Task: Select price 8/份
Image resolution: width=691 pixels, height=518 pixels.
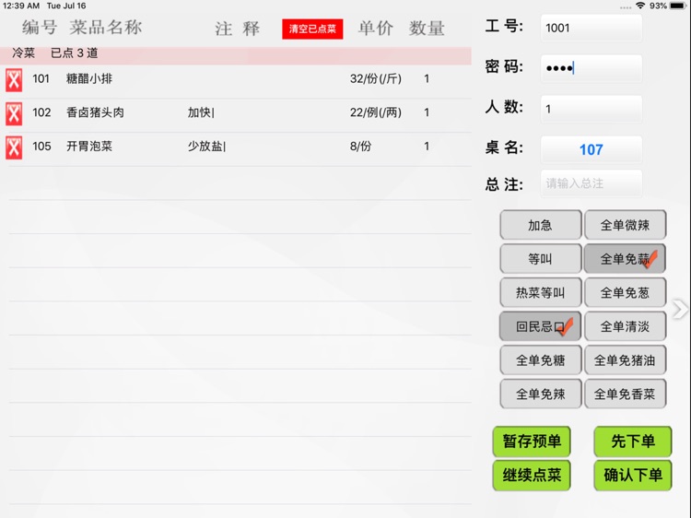Action: [360, 147]
